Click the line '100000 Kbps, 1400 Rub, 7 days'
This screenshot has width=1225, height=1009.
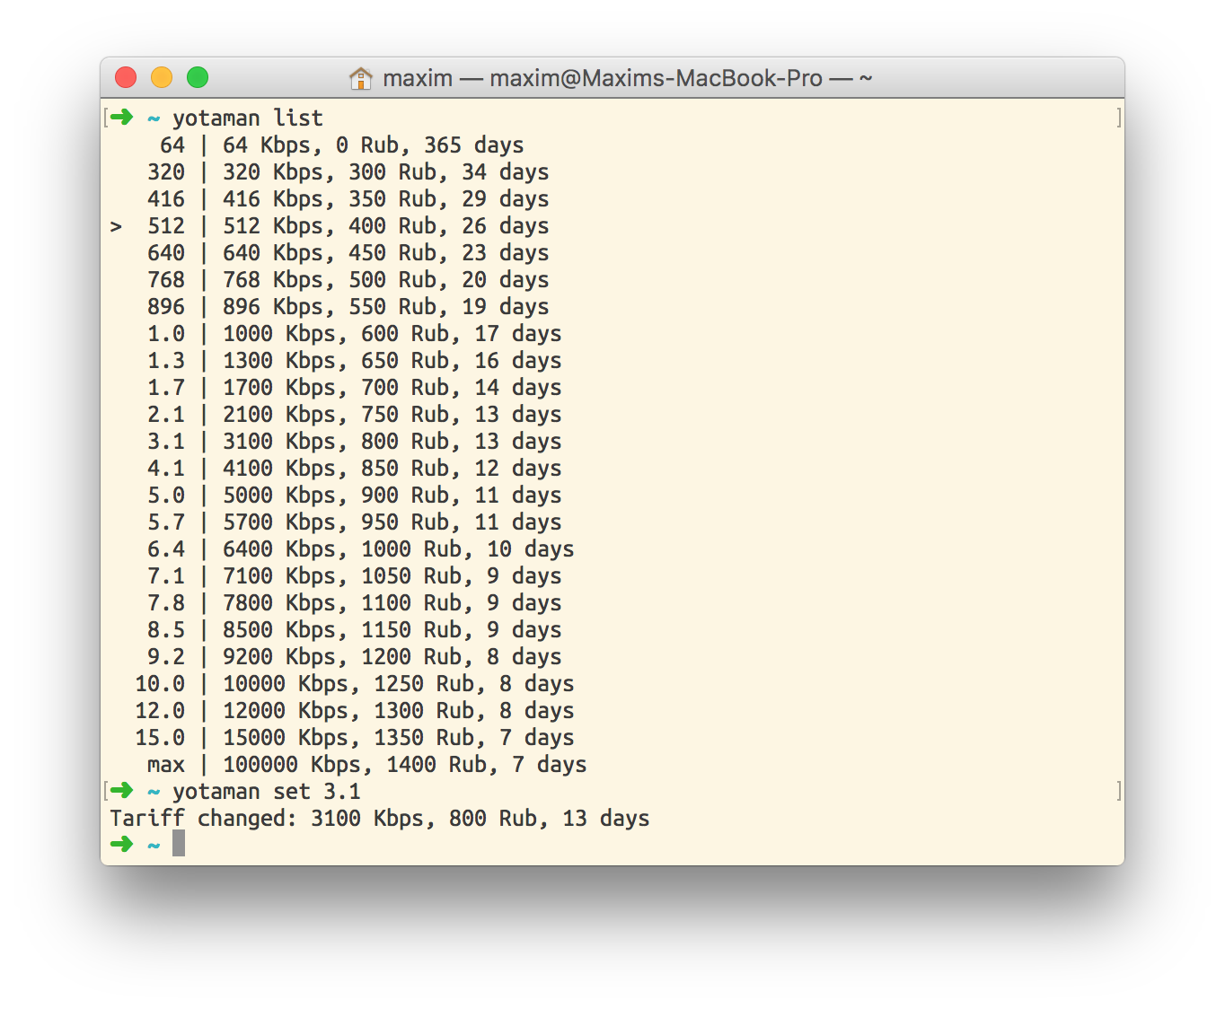pos(404,764)
